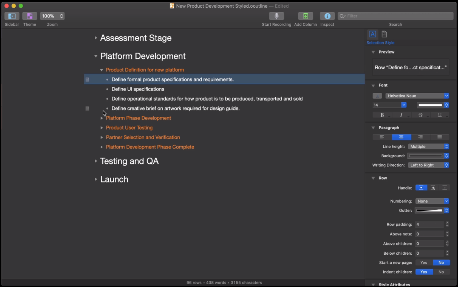Select 'Platform Development Phase Complete' row
458x287 pixels.
click(x=224, y=147)
